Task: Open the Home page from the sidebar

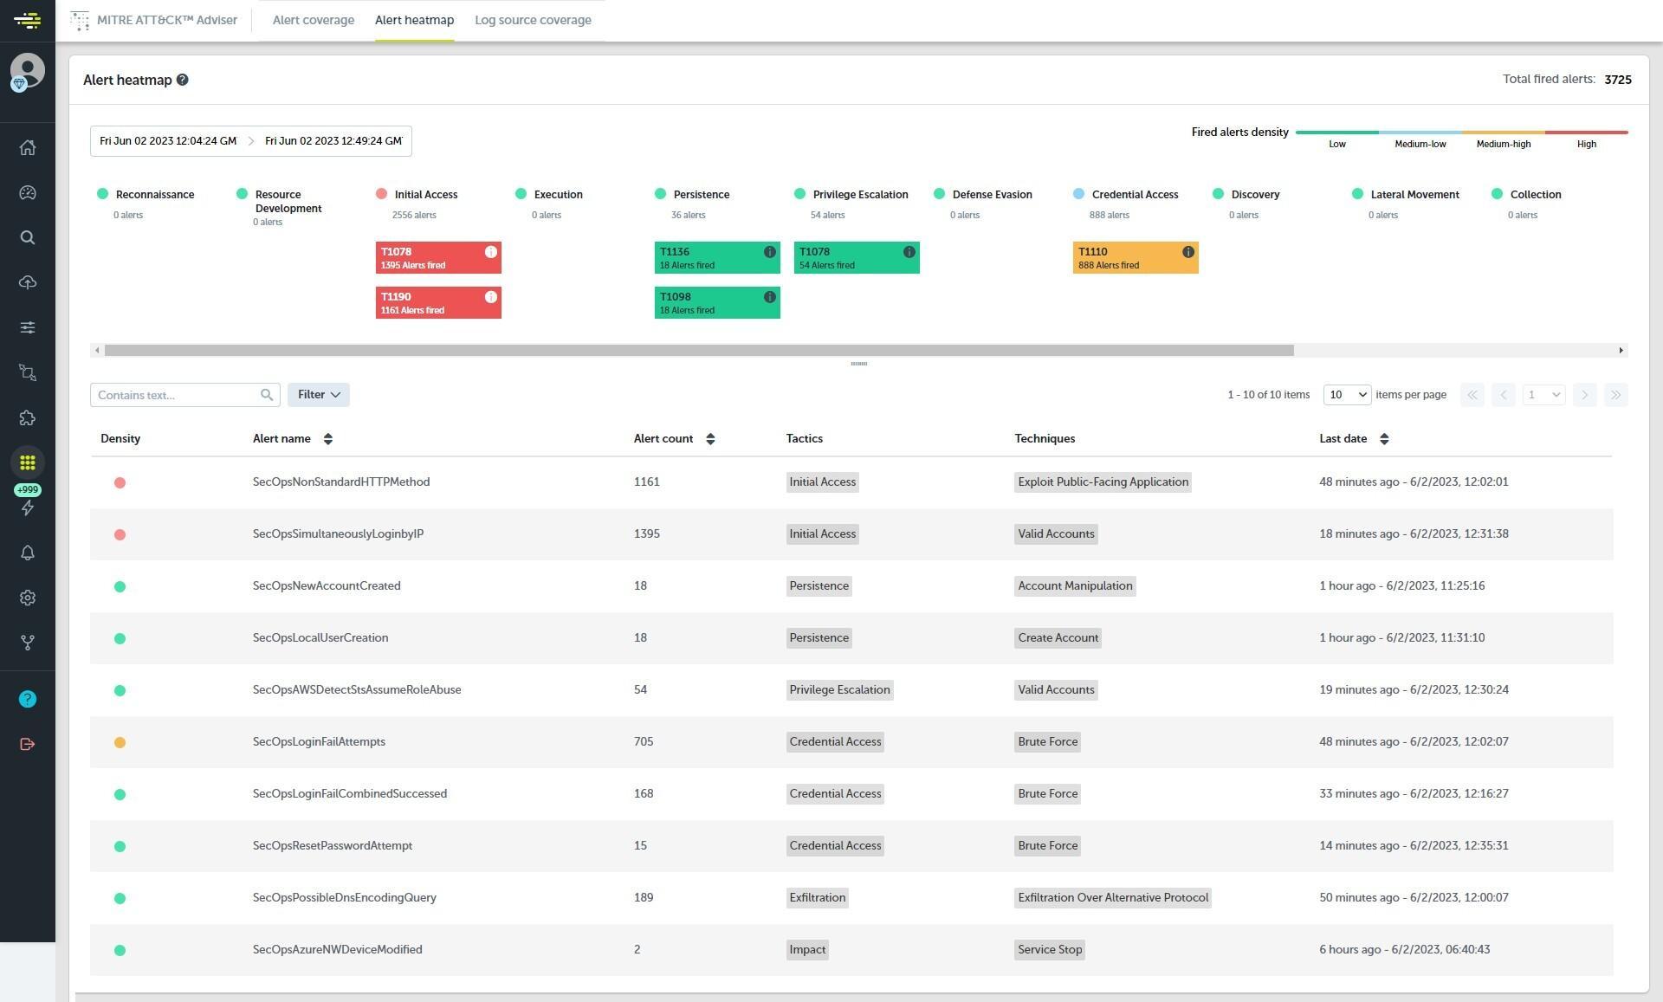Action: pos(27,147)
